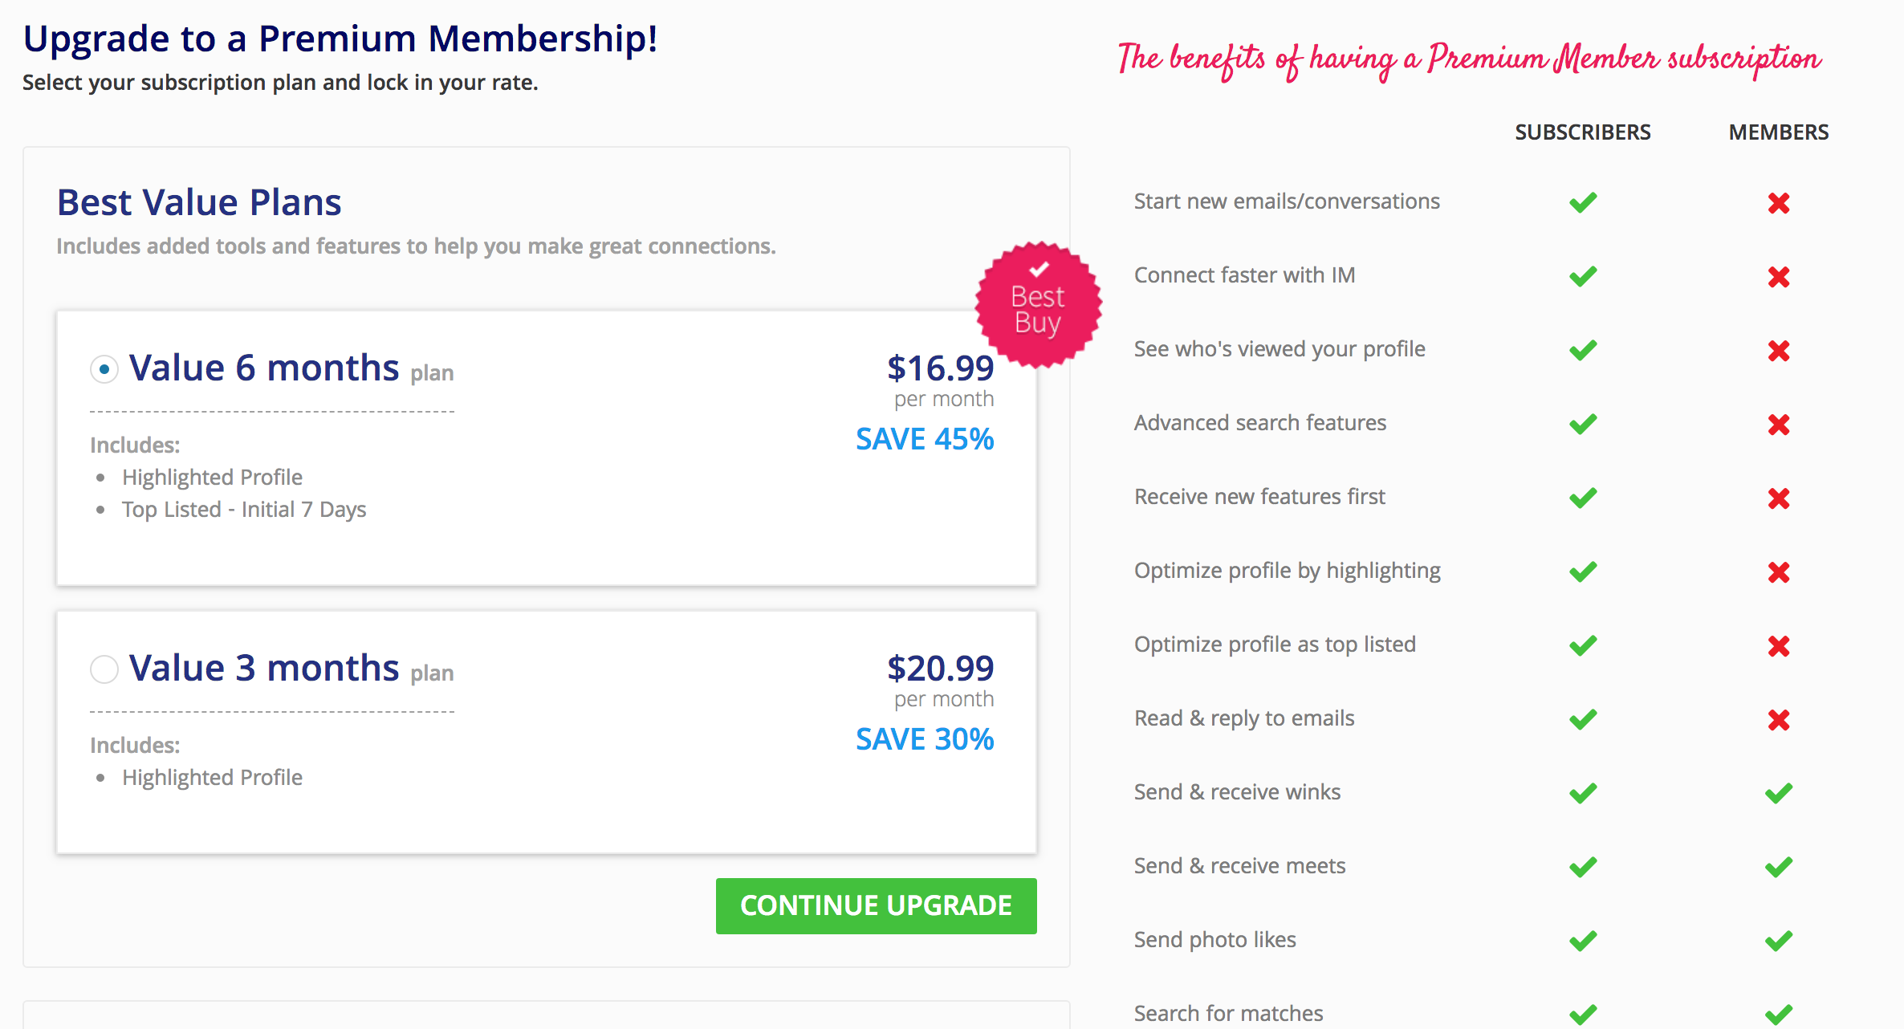Click the Best Buy badge
This screenshot has width=1904, height=1029.
click(1038, 305)
